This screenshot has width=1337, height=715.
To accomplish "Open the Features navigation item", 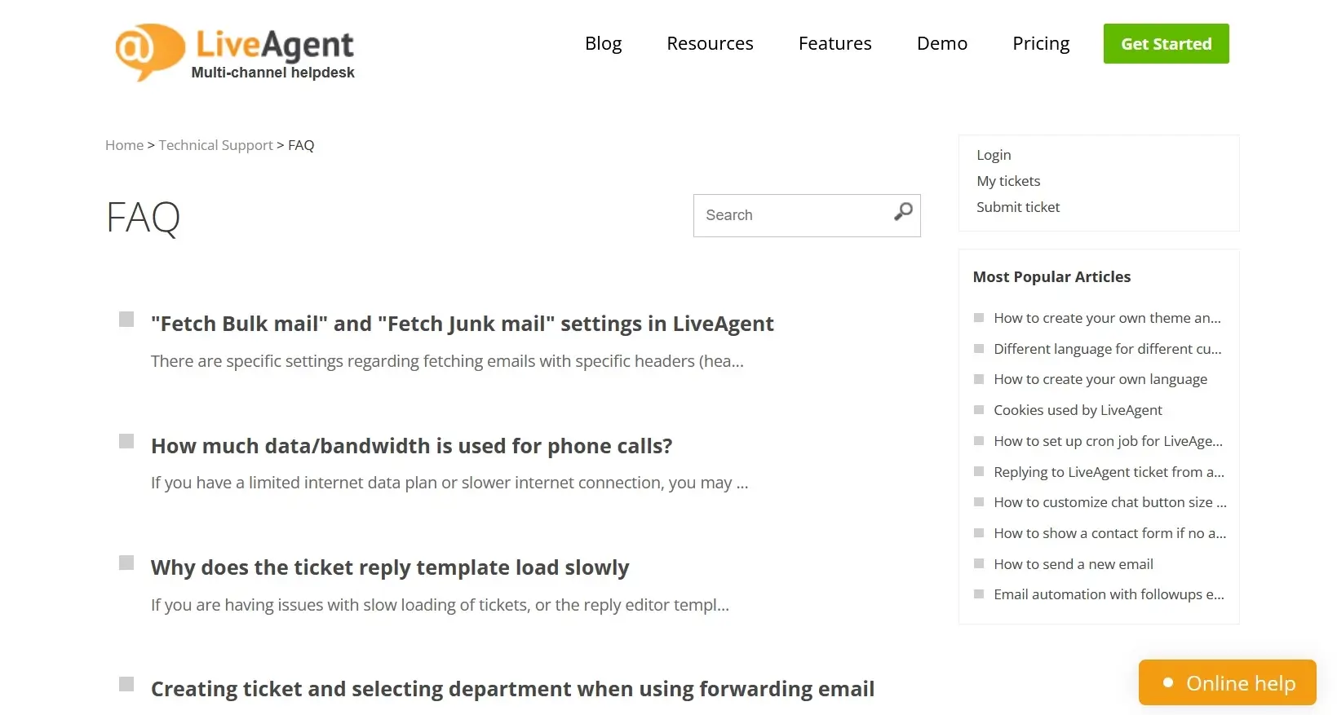I will tap(835, 44).
